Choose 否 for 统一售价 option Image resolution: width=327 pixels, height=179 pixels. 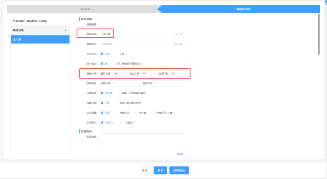[115, 64]
